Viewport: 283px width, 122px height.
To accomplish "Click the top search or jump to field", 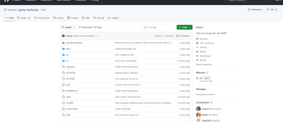I will tap(248, 1).
